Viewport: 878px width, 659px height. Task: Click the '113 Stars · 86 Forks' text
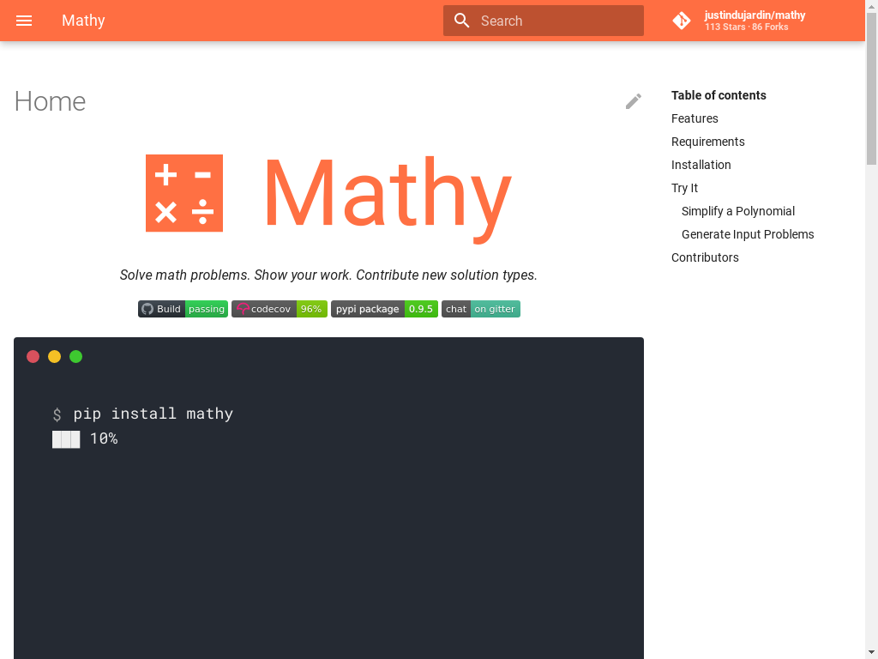(747, 27)
